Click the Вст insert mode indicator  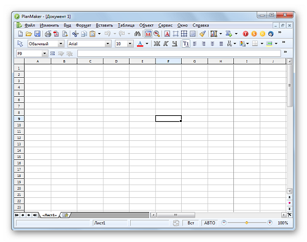(x=191, y=223)
